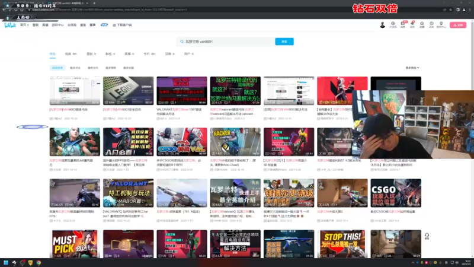Click the customer service headset icon
Screen dimensions: 474x267
tap(427, 236)
